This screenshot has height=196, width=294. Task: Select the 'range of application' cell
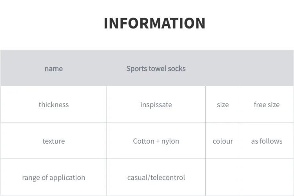click(x=54, y=177)
